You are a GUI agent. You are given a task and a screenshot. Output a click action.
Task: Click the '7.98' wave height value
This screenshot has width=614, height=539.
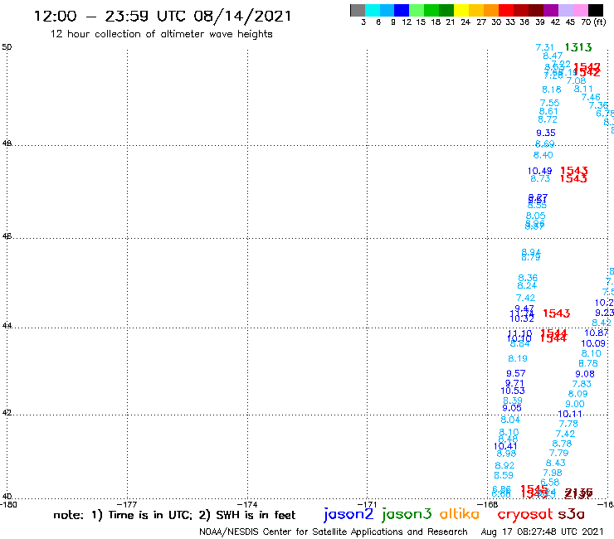[x=553, y=473]
